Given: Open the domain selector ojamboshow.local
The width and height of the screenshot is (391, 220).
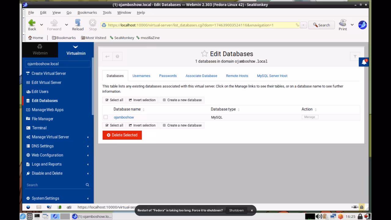Looking at the screenshot, I should tap(58, 64).
